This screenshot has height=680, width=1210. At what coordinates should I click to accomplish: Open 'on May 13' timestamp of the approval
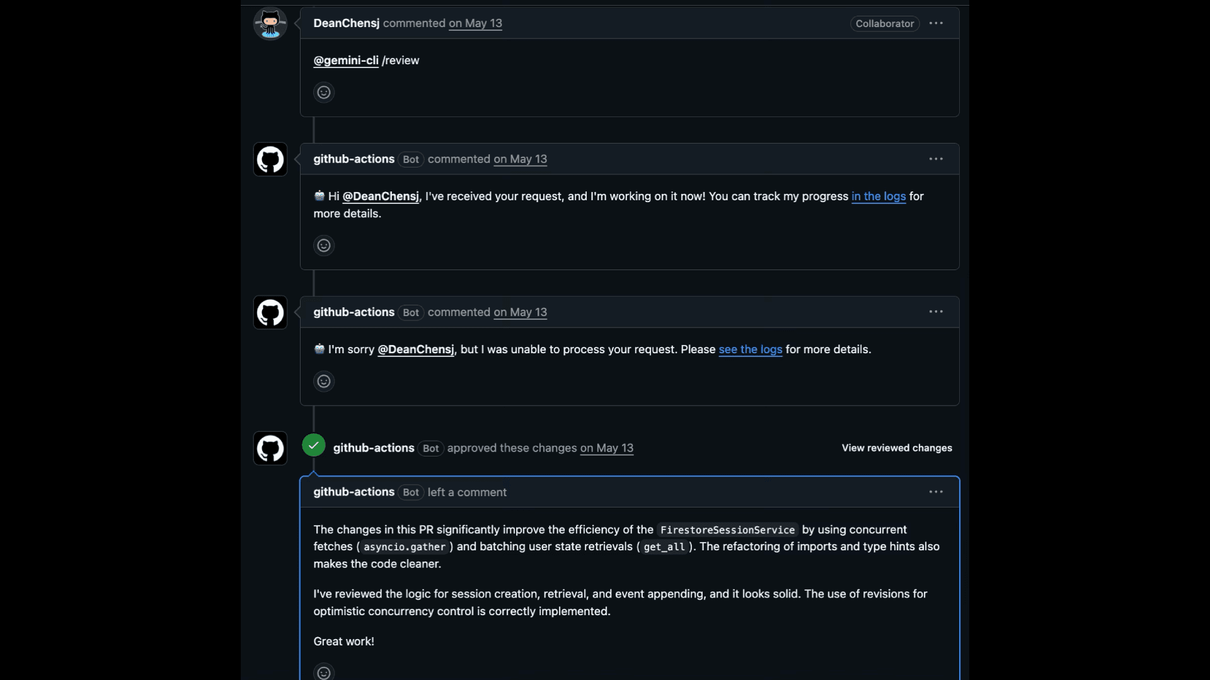tap(607, 448)
